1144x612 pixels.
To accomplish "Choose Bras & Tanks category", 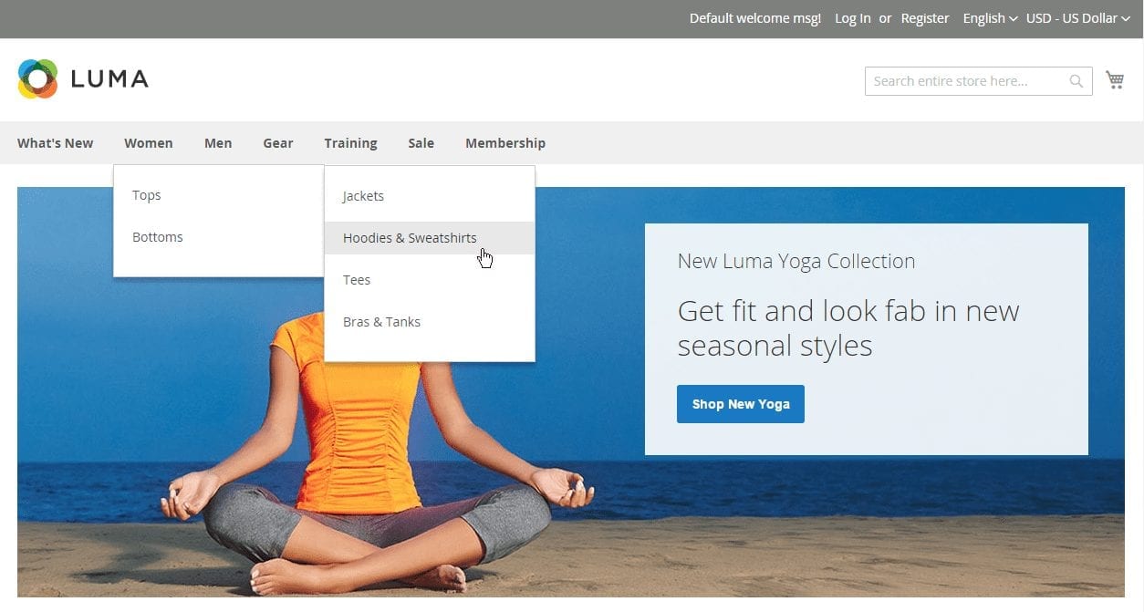I will pos(381,322).
